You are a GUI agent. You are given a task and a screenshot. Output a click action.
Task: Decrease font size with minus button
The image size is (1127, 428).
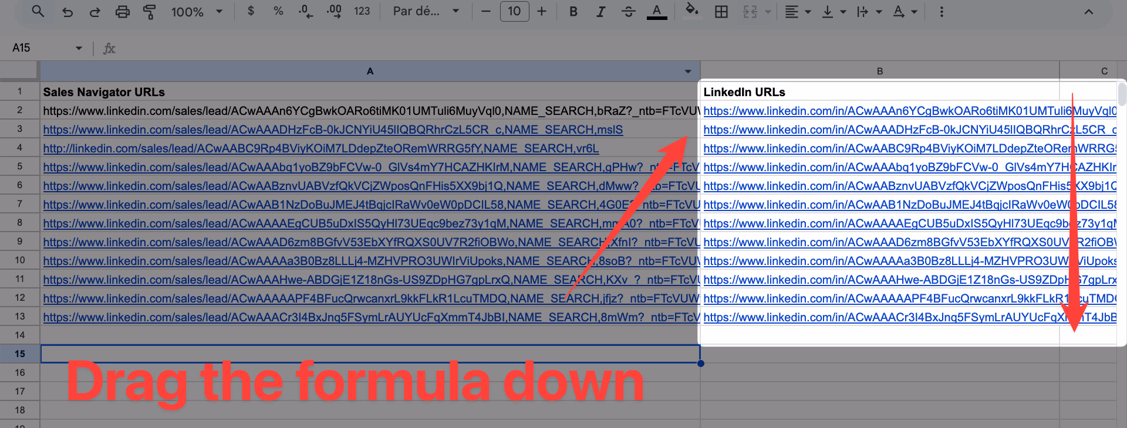(485, 11)
